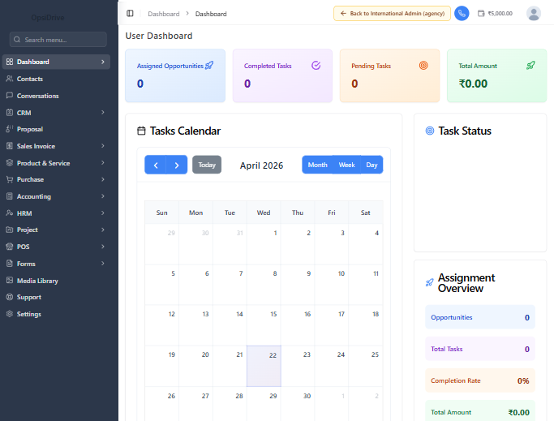Screen dimensions: 554x421
Task: Expand the POS submenu chevron
Action: tap(103, 247)
